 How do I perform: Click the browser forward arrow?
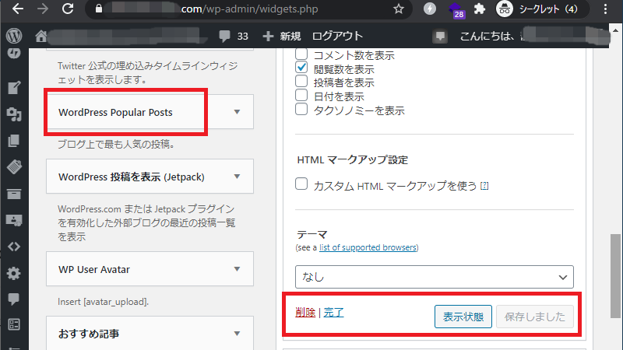pos(43,9)
